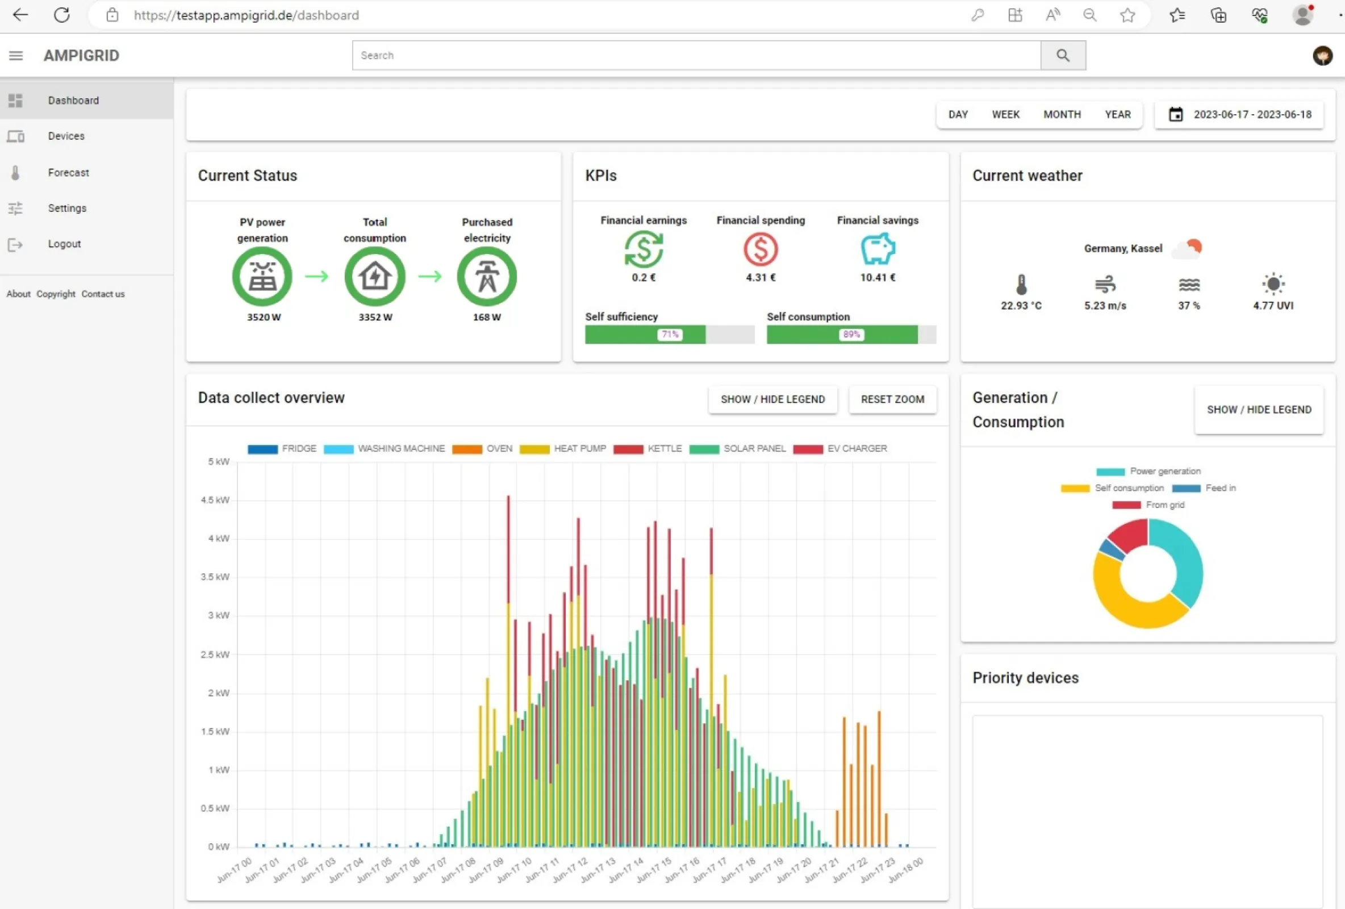Click the Financial savings piggy bank icon
This screenshot has height=909, width=1345.
pos(878,249)
